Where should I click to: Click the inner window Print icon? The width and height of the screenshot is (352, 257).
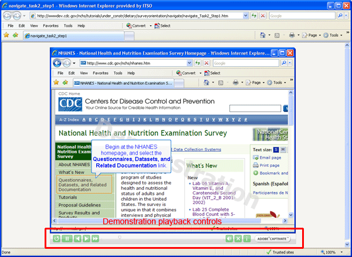pos(236,83)
